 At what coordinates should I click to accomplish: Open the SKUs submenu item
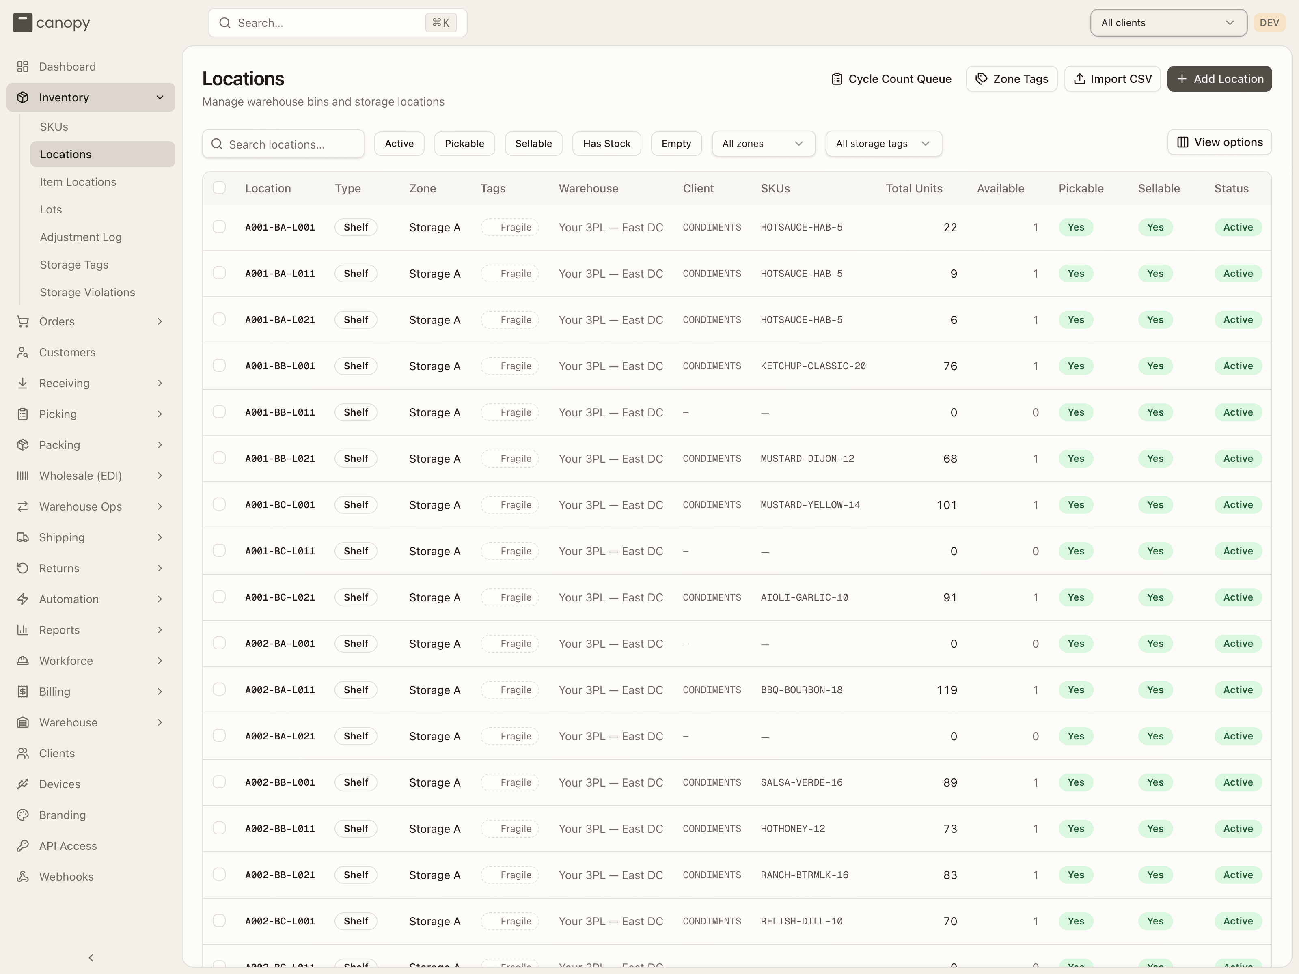click(x=103, y=127)
